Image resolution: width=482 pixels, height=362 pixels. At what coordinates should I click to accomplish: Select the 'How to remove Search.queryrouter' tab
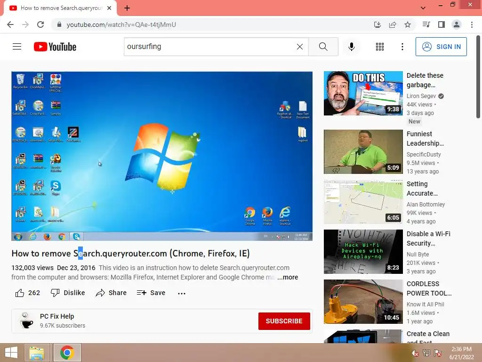coord(60,8)
